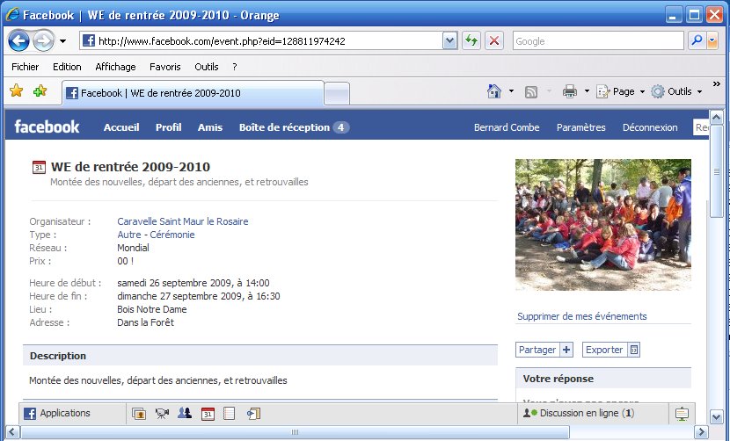This screenshot has height=441, width=730.
Task: Click the vertical scrollbar down arrow
Action: pyautogui.click(x=716, y=416)
